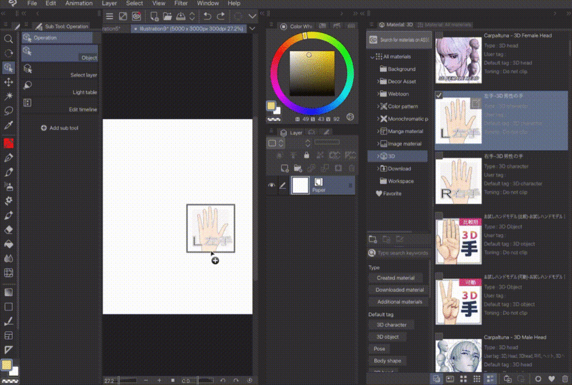Open the Filter menu

181,4
